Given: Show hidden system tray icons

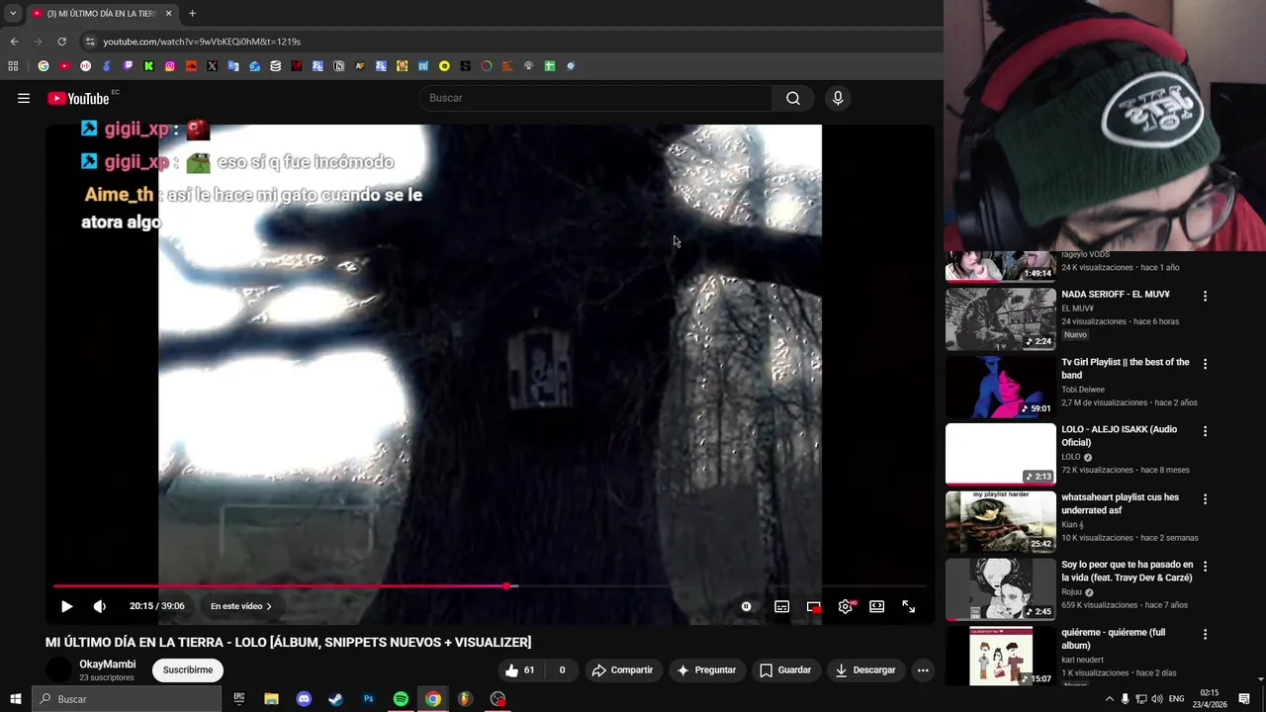Looking at the screenshot, I should coord(1109,699).
